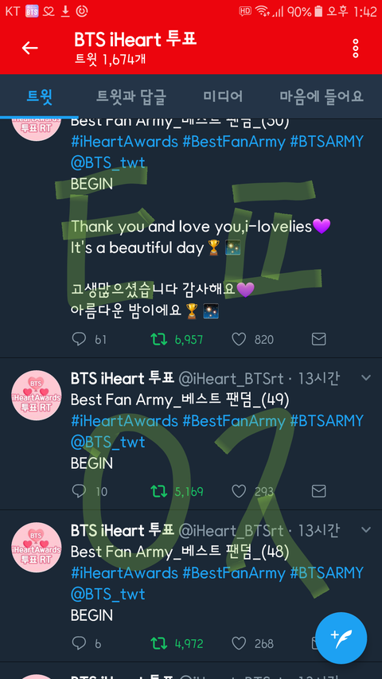The width and height of the screenshot is (382, 679).
Task: Open the 마음에 들어요 tab
Action: point(321,96)
